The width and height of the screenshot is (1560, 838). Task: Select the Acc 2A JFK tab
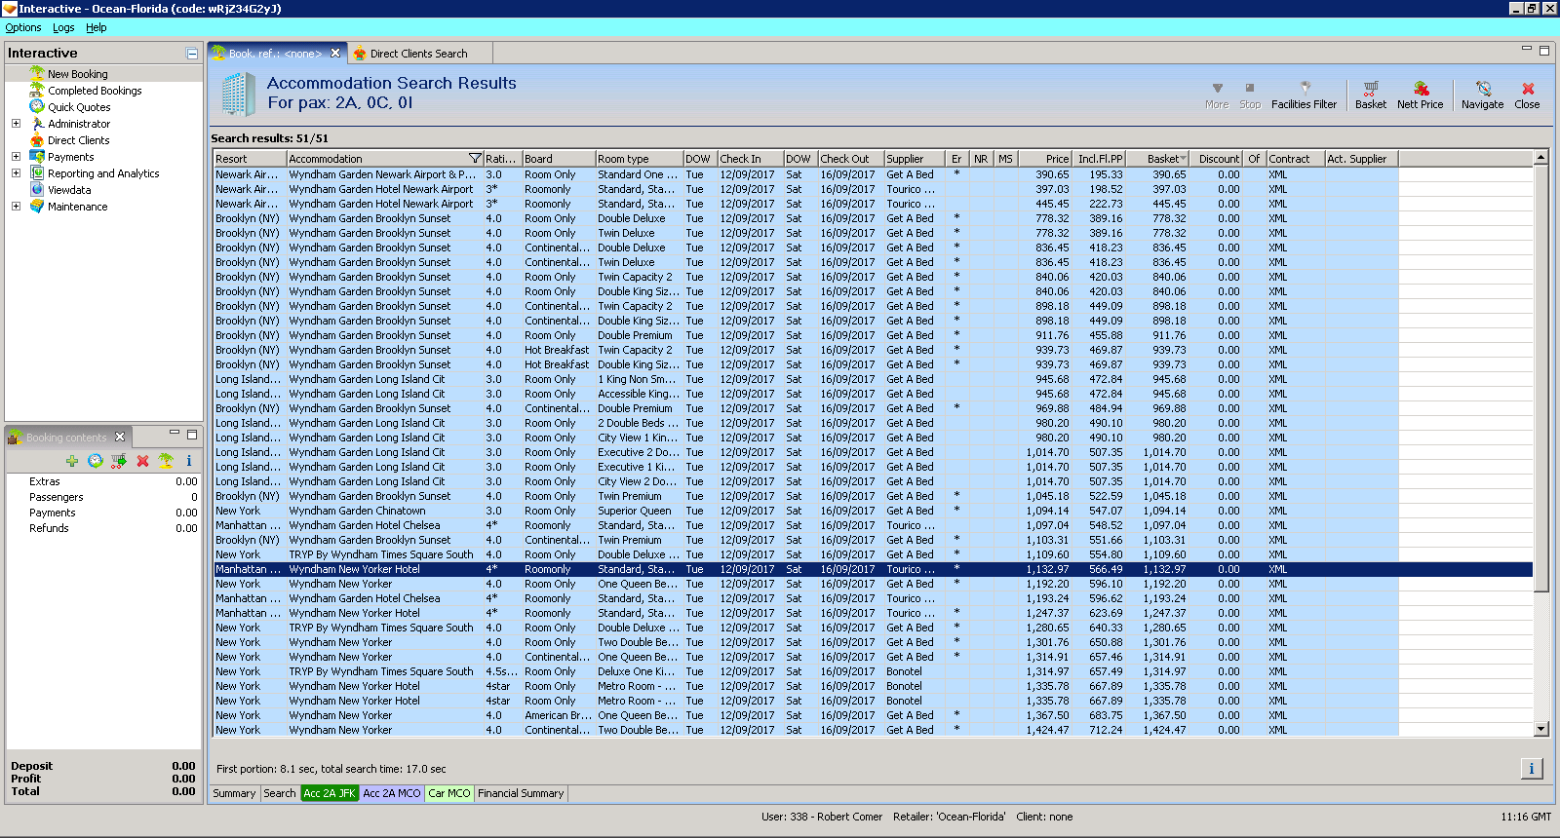click(330, 793)
